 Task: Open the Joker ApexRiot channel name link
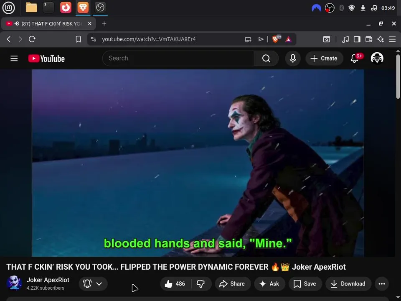pyautogui.click(x=48, y=280)
